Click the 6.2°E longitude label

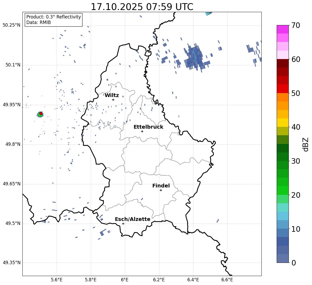(x=159, y=280)
